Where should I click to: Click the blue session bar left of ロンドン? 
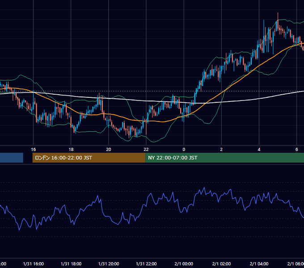coord(12,158)
